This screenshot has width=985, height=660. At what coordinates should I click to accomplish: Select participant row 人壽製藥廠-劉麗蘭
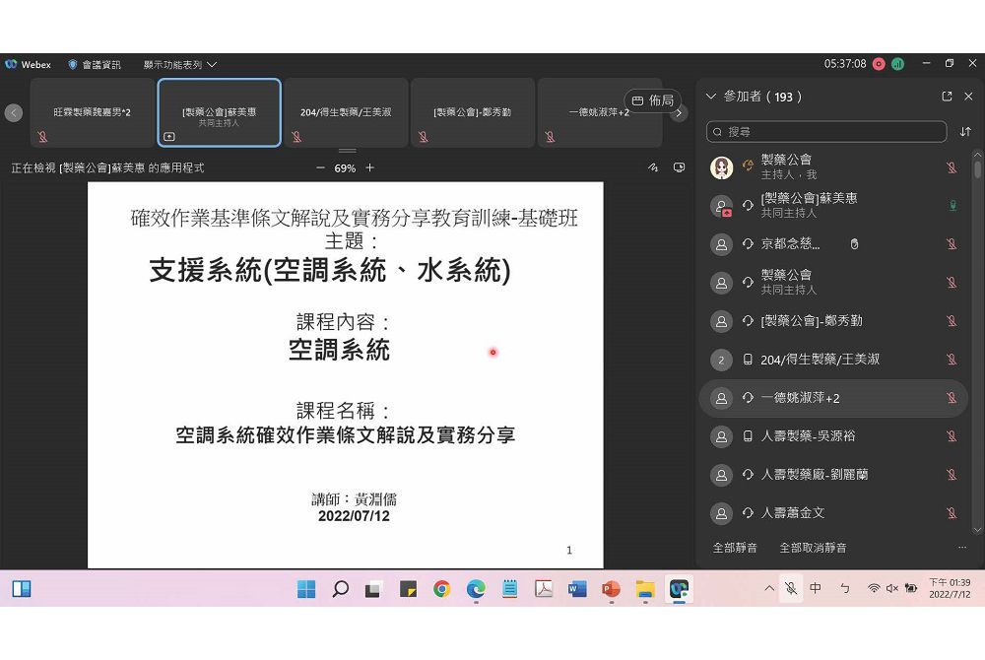click(x=833, y=474)
